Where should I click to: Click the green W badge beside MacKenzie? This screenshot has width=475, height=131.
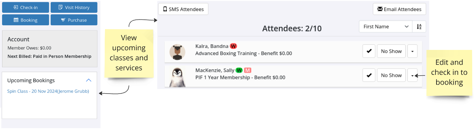[x=239, y=70]
